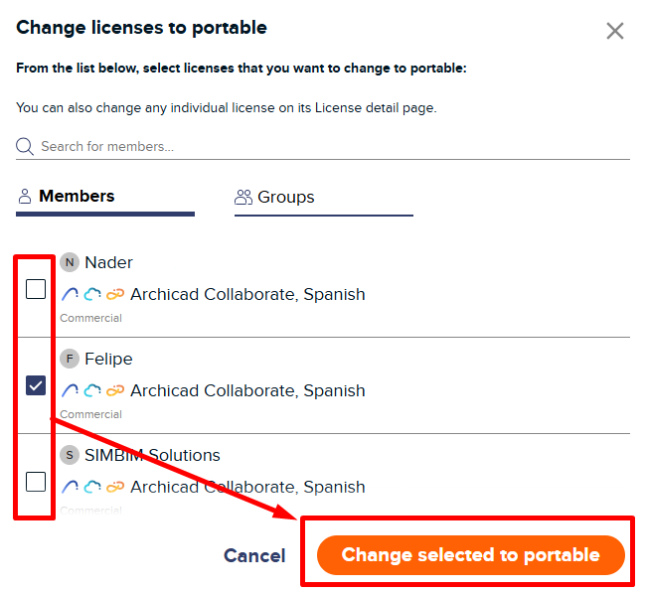
Task: Click orange link icon in Felipe's license row
Action: point(115,390)
